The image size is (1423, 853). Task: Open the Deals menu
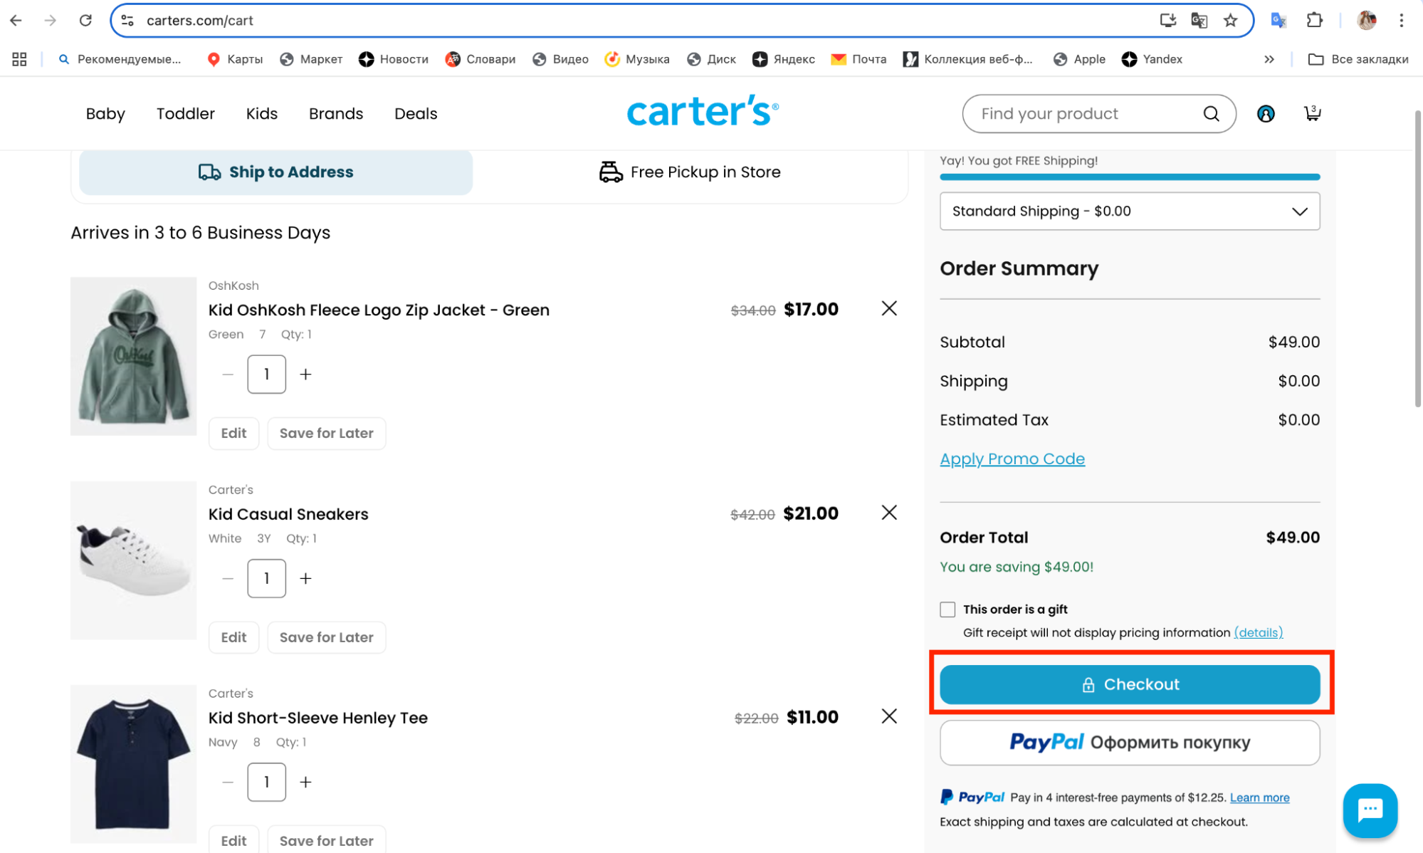coord(416,114)
